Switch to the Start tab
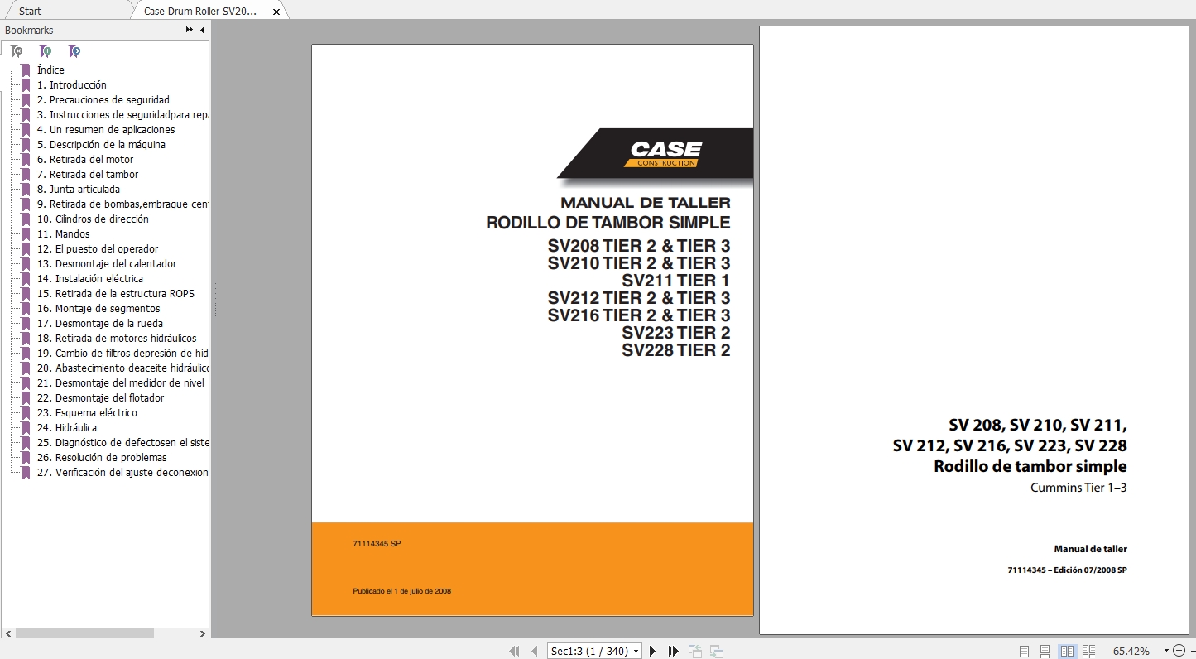 31,11
